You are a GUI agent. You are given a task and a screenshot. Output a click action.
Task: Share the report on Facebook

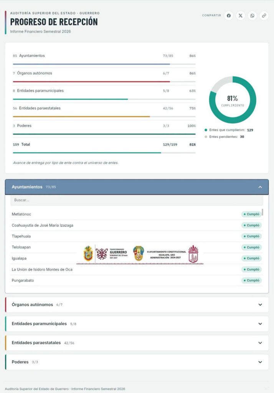click(229, 15)
